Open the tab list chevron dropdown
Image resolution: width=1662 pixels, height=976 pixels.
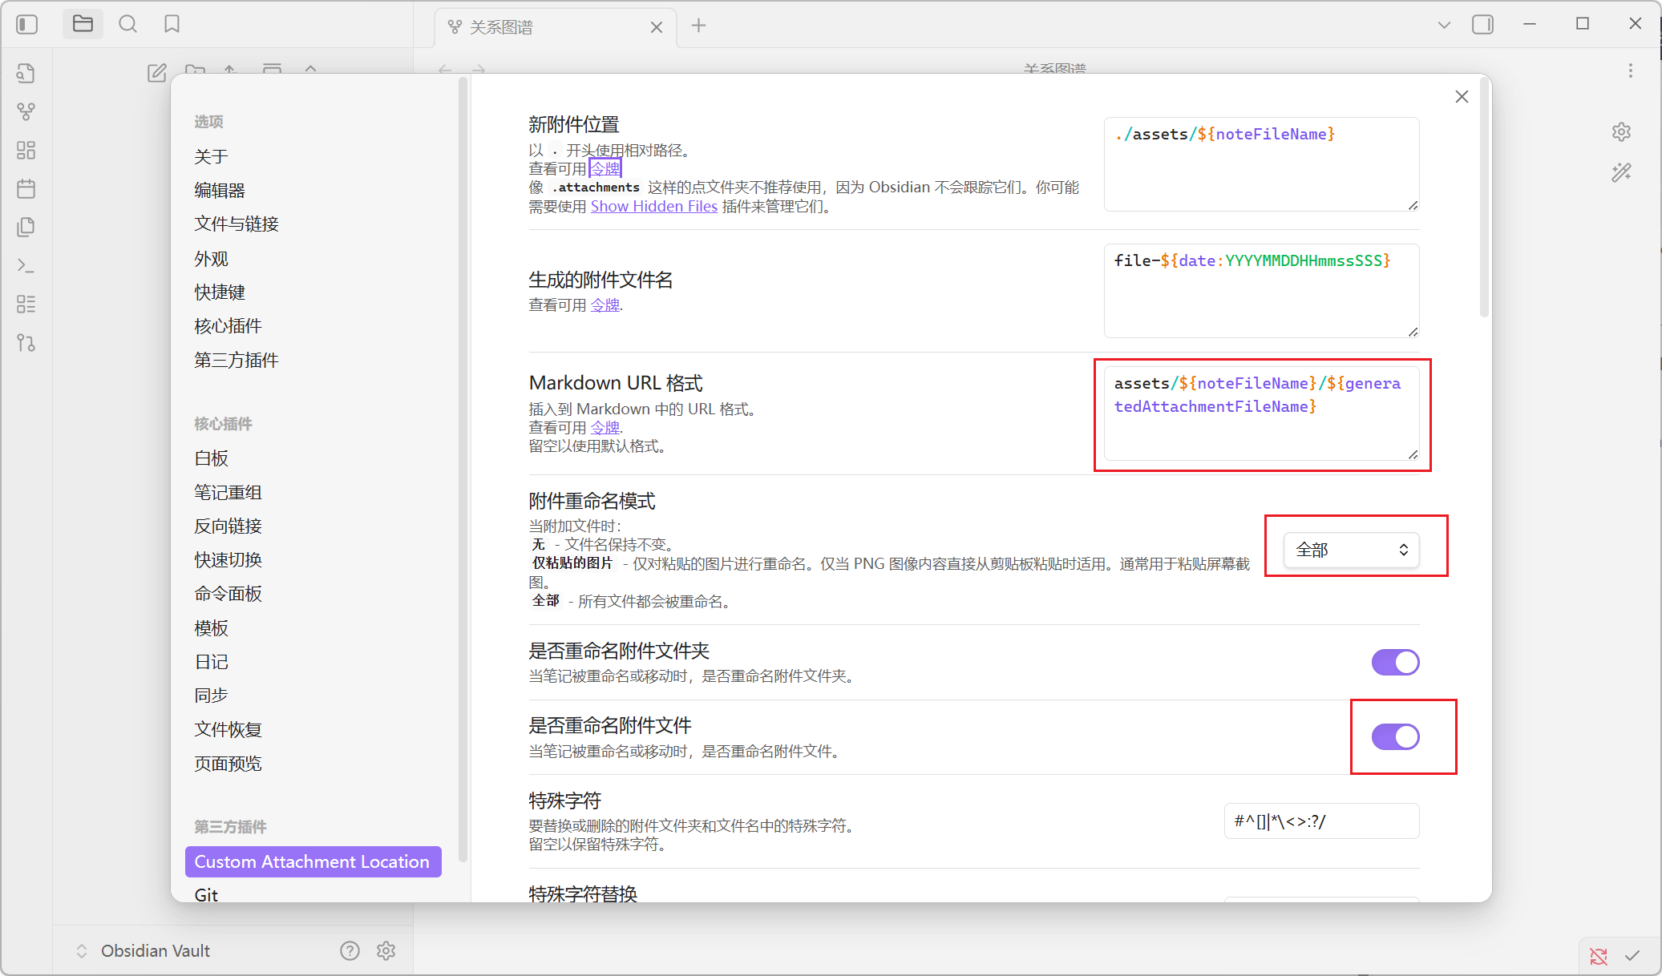(x=1444, y=25)
